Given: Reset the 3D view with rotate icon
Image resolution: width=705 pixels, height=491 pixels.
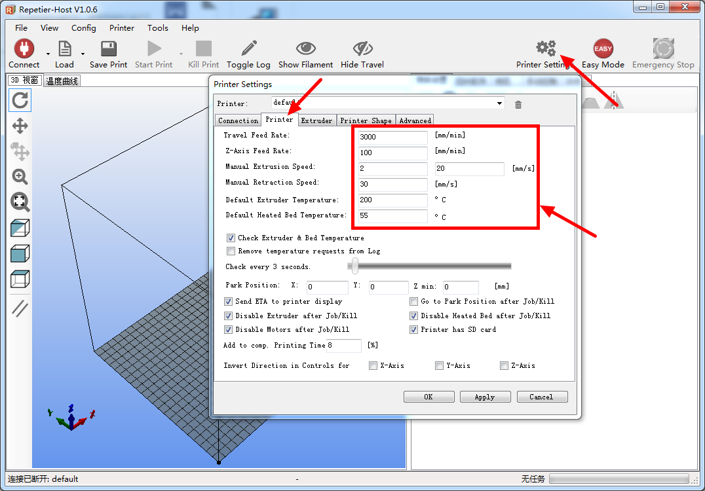Looking at the screenshot, I should [x=20, y=100].
